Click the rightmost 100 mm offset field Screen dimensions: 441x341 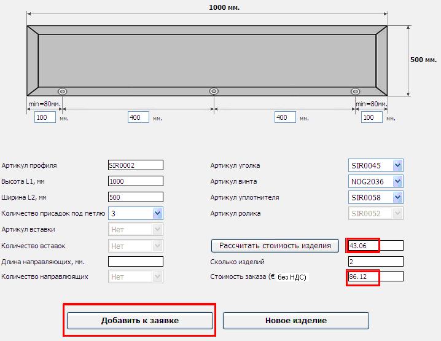pyautogui.click(x=372, y=117)
